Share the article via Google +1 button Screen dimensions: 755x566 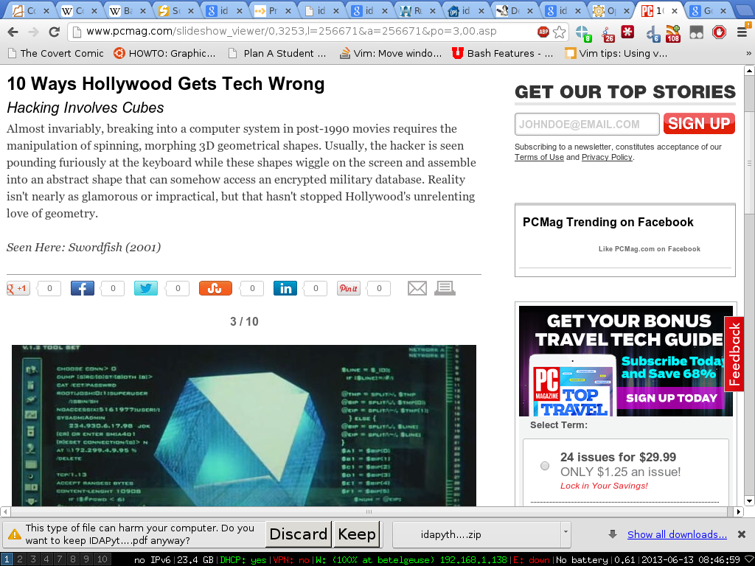click(18, 288)
